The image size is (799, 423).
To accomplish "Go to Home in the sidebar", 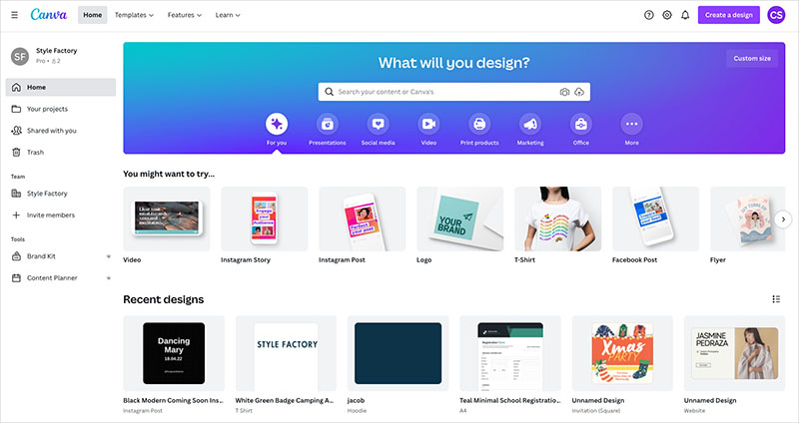I will point(61,87).
